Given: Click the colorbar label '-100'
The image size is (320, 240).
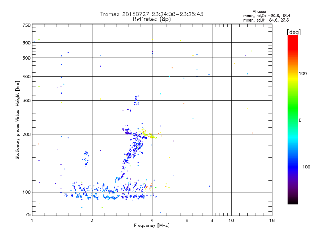Looking at the screenshot, I should (x=304, y=167).
